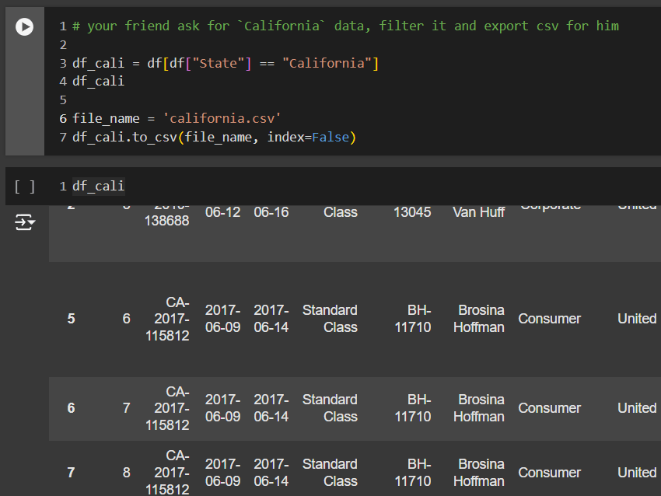Run the California filter code cell
This screenshot has width=661, height=496.
tap(25, 26)
